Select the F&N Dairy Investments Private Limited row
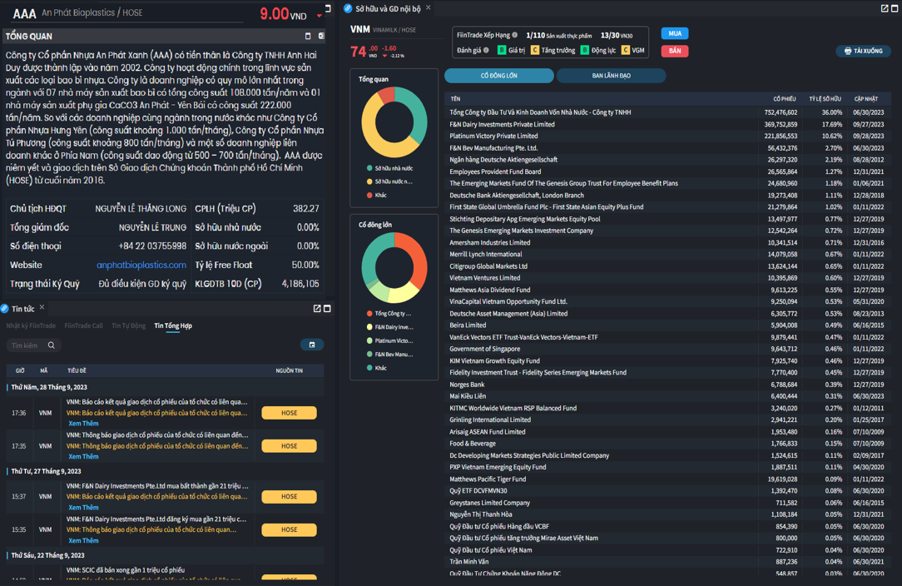Viewport: 902px width, 586px height. click(667, 124)
